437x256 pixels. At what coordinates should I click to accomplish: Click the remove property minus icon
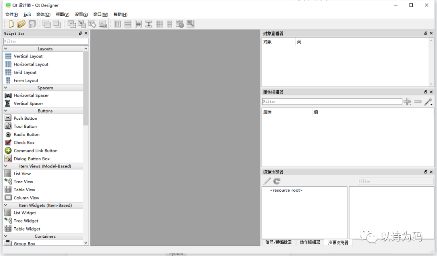(418, 102)
